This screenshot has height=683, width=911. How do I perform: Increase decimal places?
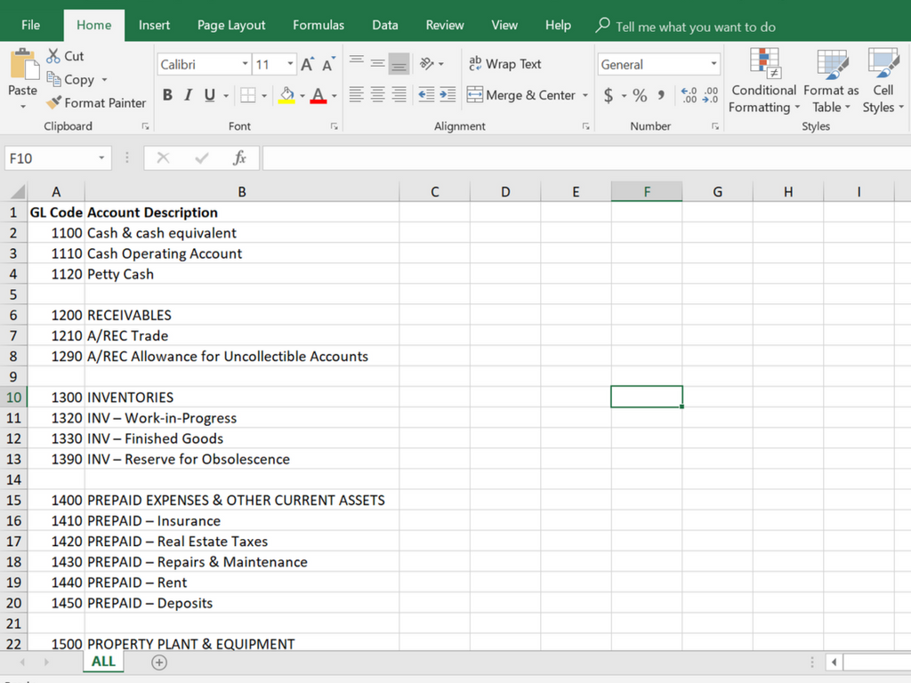click(x=689, y=94)
